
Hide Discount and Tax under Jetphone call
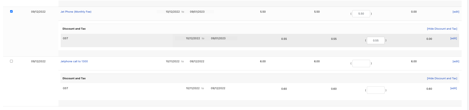pos(442,78)
